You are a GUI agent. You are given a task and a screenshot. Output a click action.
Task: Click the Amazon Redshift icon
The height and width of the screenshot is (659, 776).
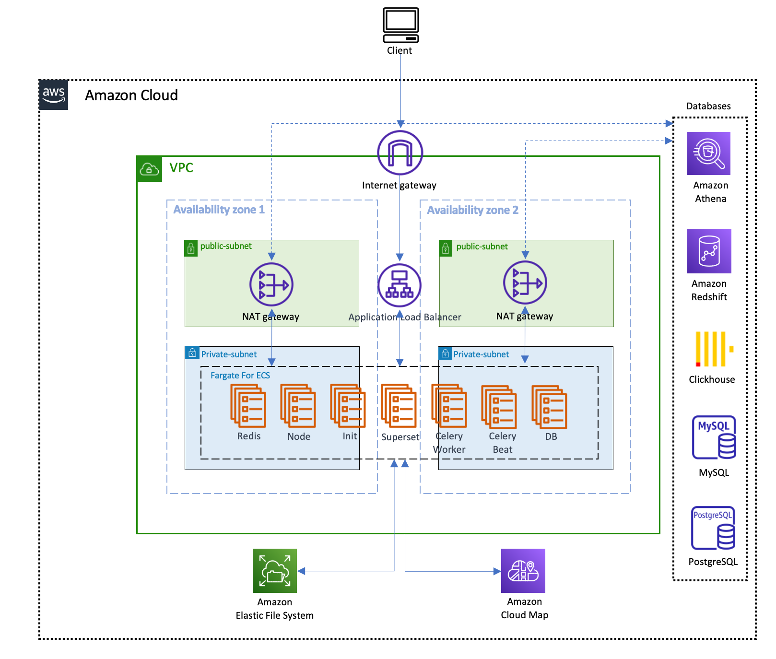709,251
